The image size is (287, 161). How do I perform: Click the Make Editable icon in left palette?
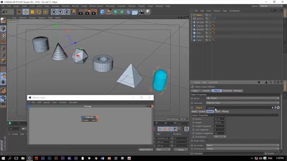[x=3, y=21]
